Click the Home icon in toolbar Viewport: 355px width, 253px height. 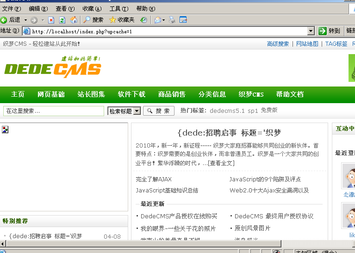(73, 20)
